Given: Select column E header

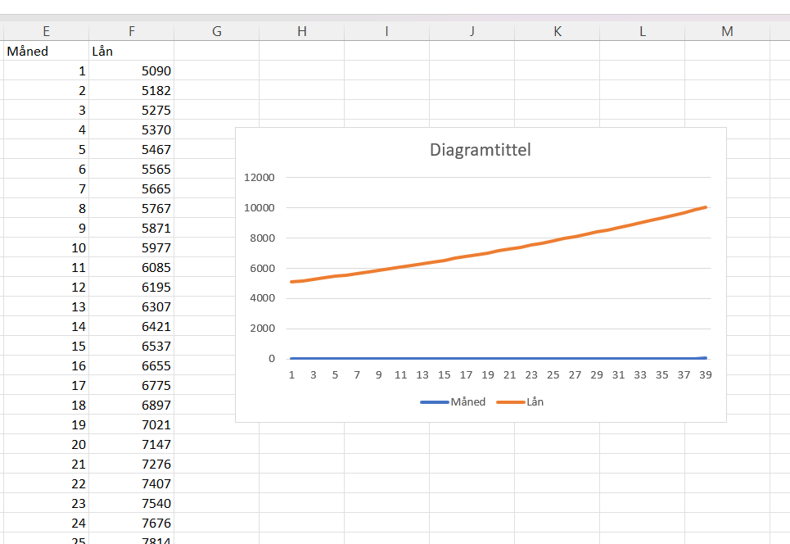Looking at the screenshot, I should 46,31.
